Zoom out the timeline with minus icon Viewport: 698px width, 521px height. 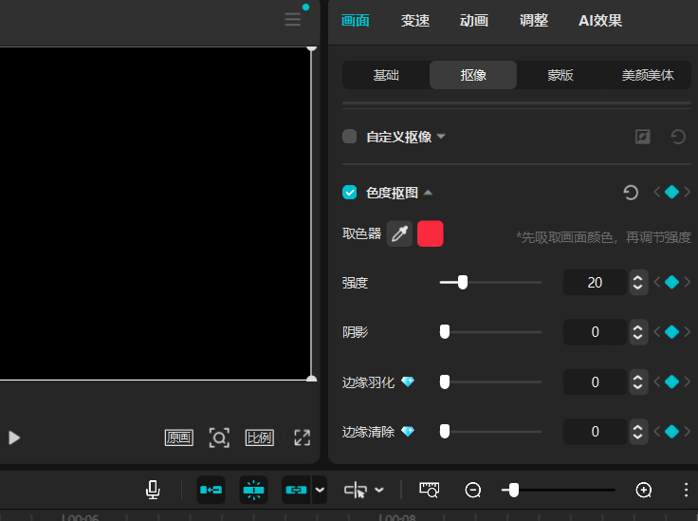coord(472,490)
